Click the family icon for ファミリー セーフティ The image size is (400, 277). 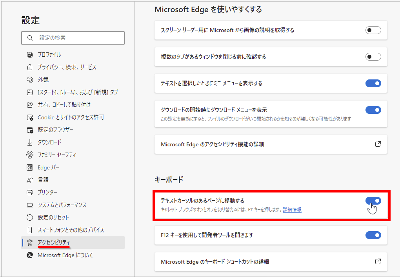tap(30, 155)
